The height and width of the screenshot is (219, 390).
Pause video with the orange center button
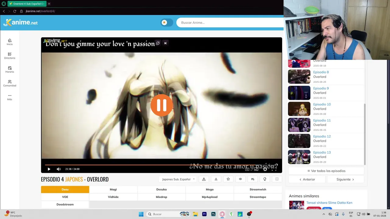coord(161,105)
